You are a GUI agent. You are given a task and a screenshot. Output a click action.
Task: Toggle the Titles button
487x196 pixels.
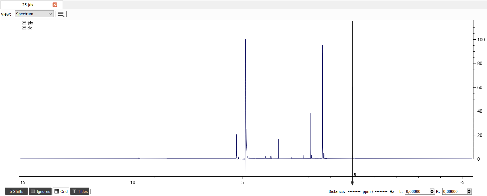(x=80, y=191)
